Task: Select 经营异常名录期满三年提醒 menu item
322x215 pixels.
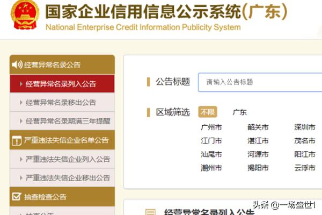Action: tap(62, 121)
